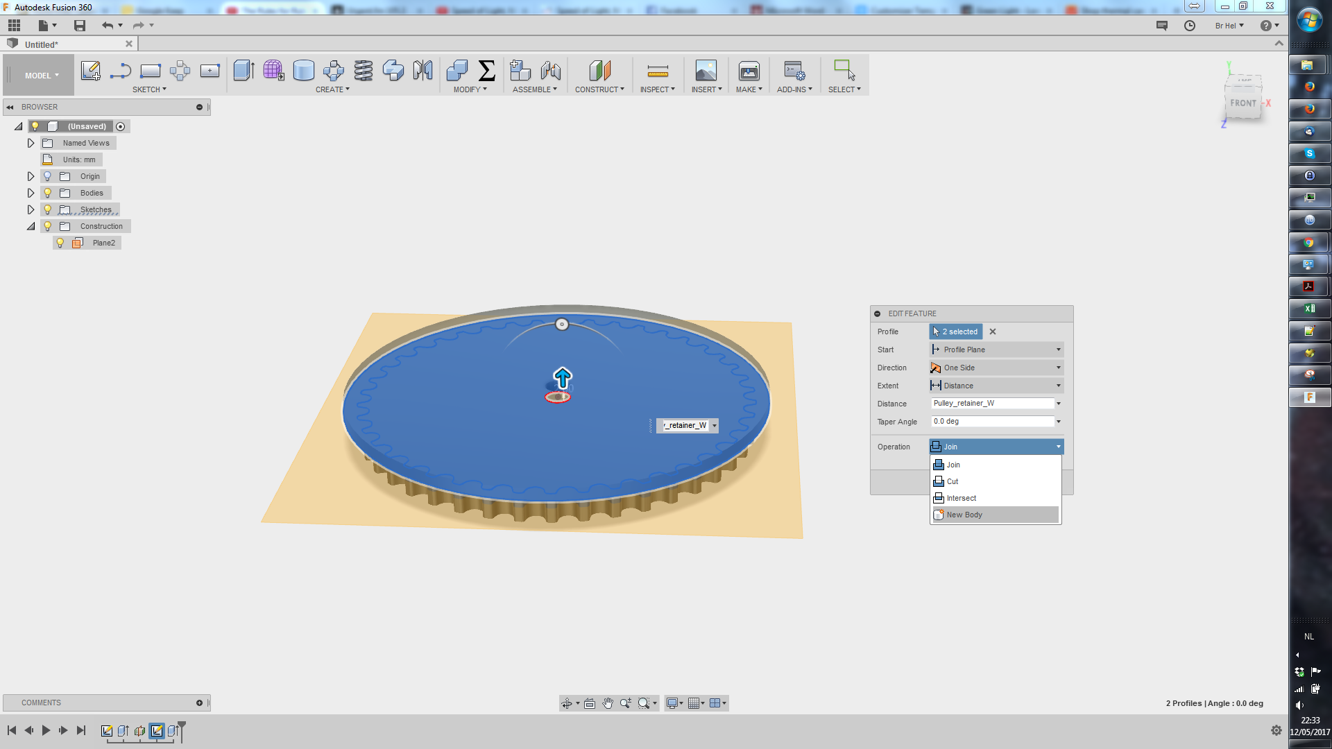This screenshot has width=1332, height=749.
Task: Click the Mirror tool icon
Action: point(422,71)
